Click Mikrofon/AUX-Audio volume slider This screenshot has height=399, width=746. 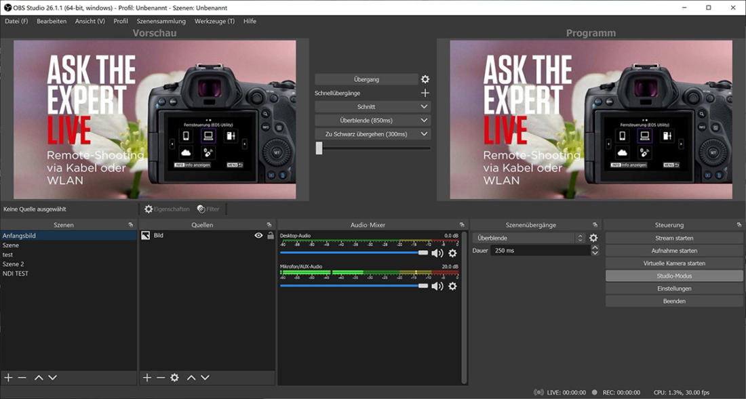coord(354,285)
